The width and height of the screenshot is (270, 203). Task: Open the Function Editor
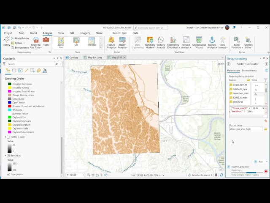click(x=248, y=43)
